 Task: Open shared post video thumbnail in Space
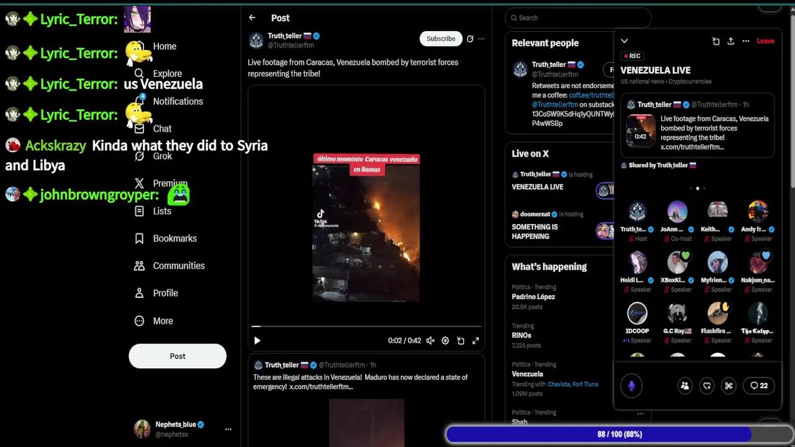point(640,131)
